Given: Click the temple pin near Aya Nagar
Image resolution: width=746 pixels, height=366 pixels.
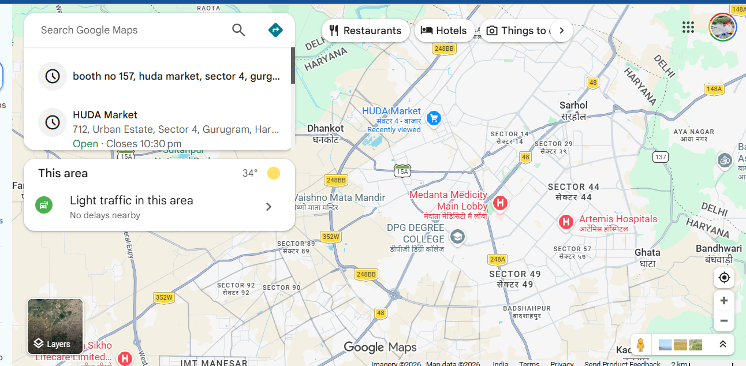Looking at the screenshot, I should [x=724, y=160].
